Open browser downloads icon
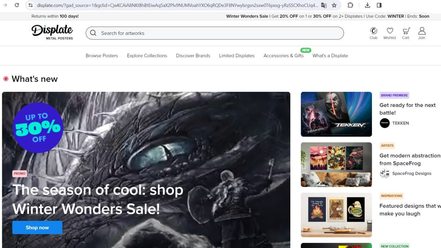 coord(367,5)
